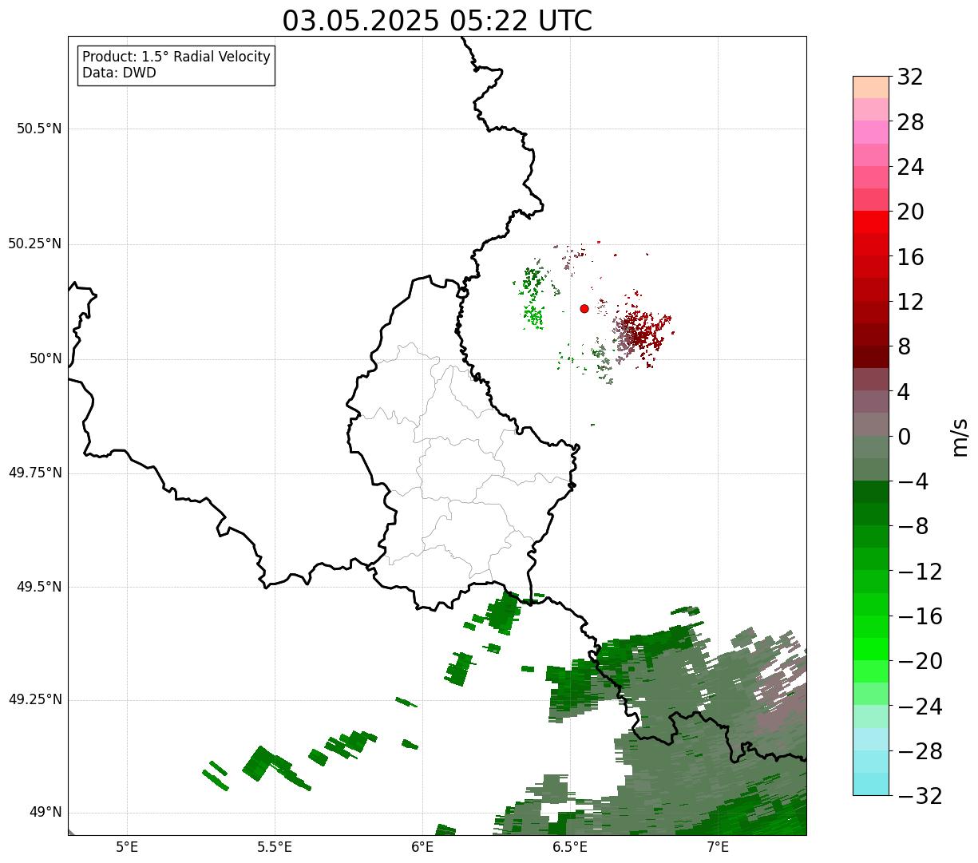
Task: Click the colorbar value −8
Action: [912, 526]
